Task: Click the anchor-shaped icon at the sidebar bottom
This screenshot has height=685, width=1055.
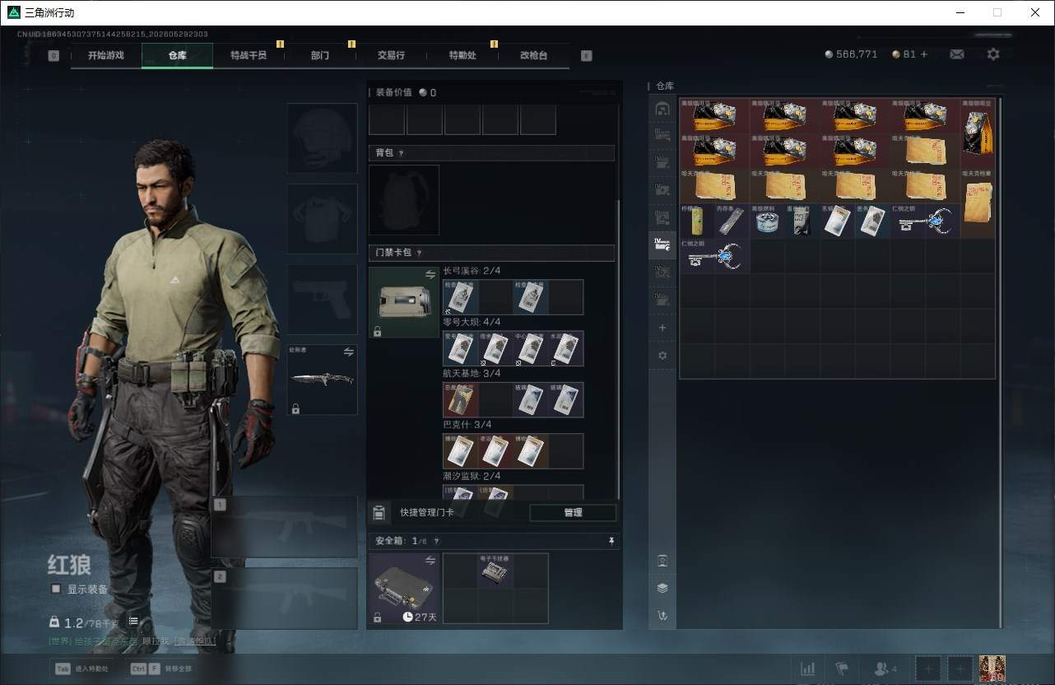Action: (662, 615)
